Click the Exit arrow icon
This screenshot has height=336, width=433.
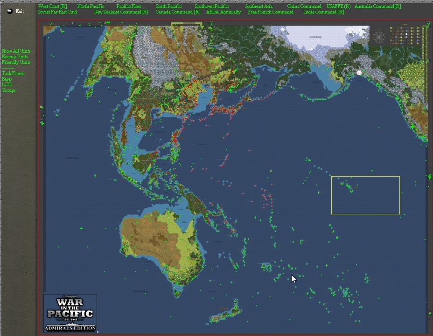point(10,11)
